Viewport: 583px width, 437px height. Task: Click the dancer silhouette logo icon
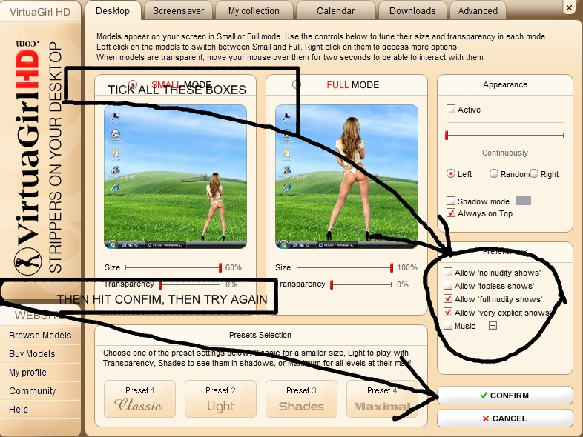tap(28, 260)
